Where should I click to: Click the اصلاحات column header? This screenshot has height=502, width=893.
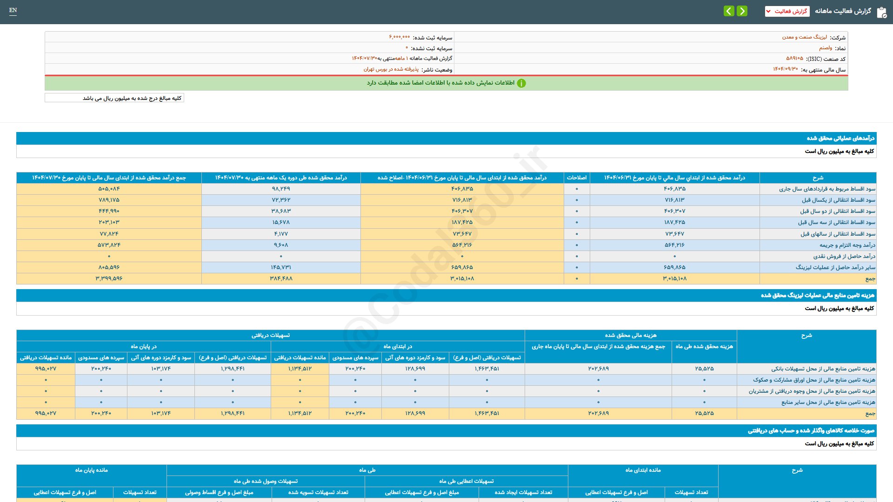click(x=576, y=178)
